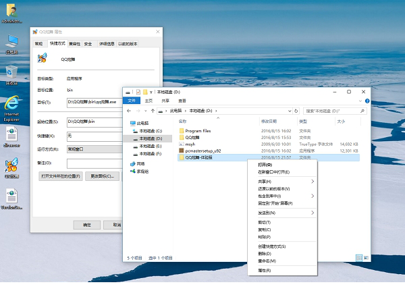This screenshot has width=405, height=293.
Task: Click the chevron after 本地磁盘 (D:) in address bar
Action: (x=216, y=111)
